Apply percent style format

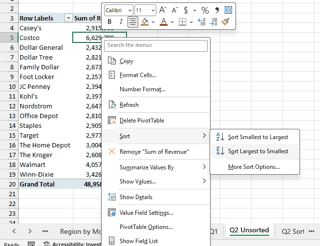point(205,10)
